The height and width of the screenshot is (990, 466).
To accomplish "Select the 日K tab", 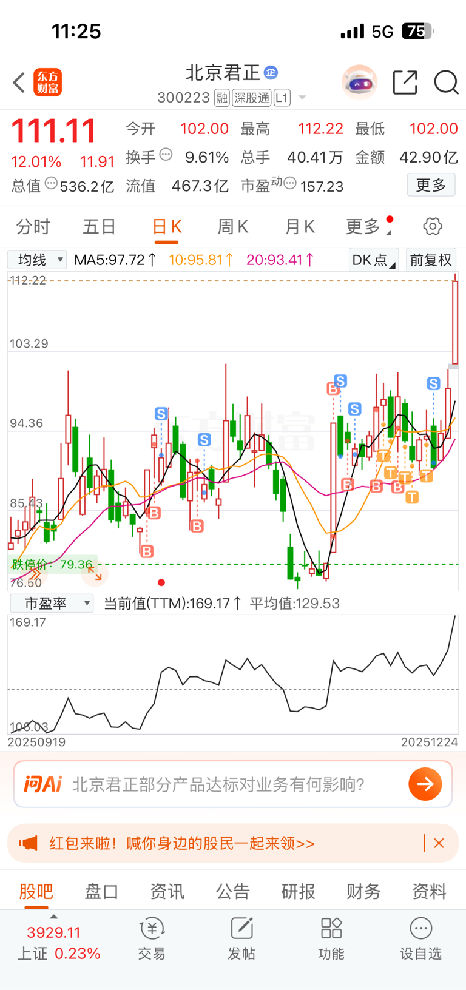I will pos(166,227).
